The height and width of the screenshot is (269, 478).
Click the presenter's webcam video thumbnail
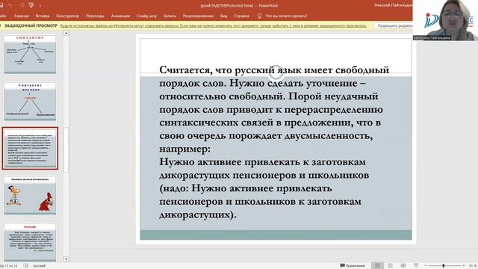tap(445, 20)
